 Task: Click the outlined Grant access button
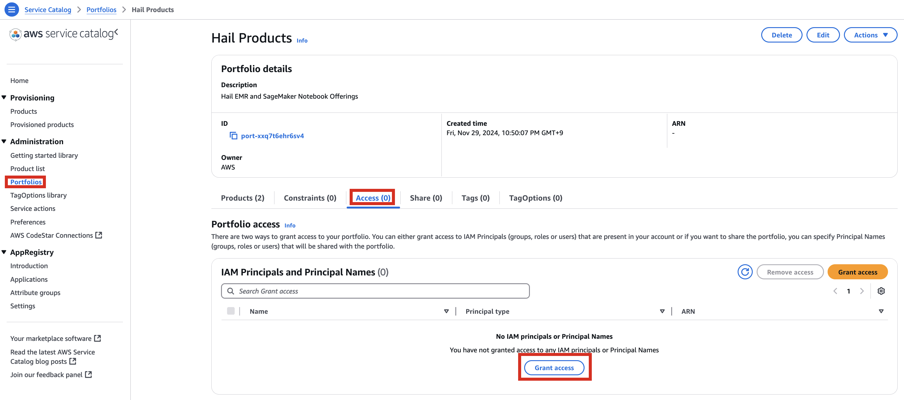(554, 368)
